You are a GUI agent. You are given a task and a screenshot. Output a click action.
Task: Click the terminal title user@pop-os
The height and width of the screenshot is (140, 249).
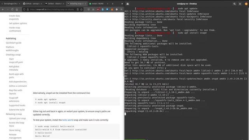tap(187, 4)
